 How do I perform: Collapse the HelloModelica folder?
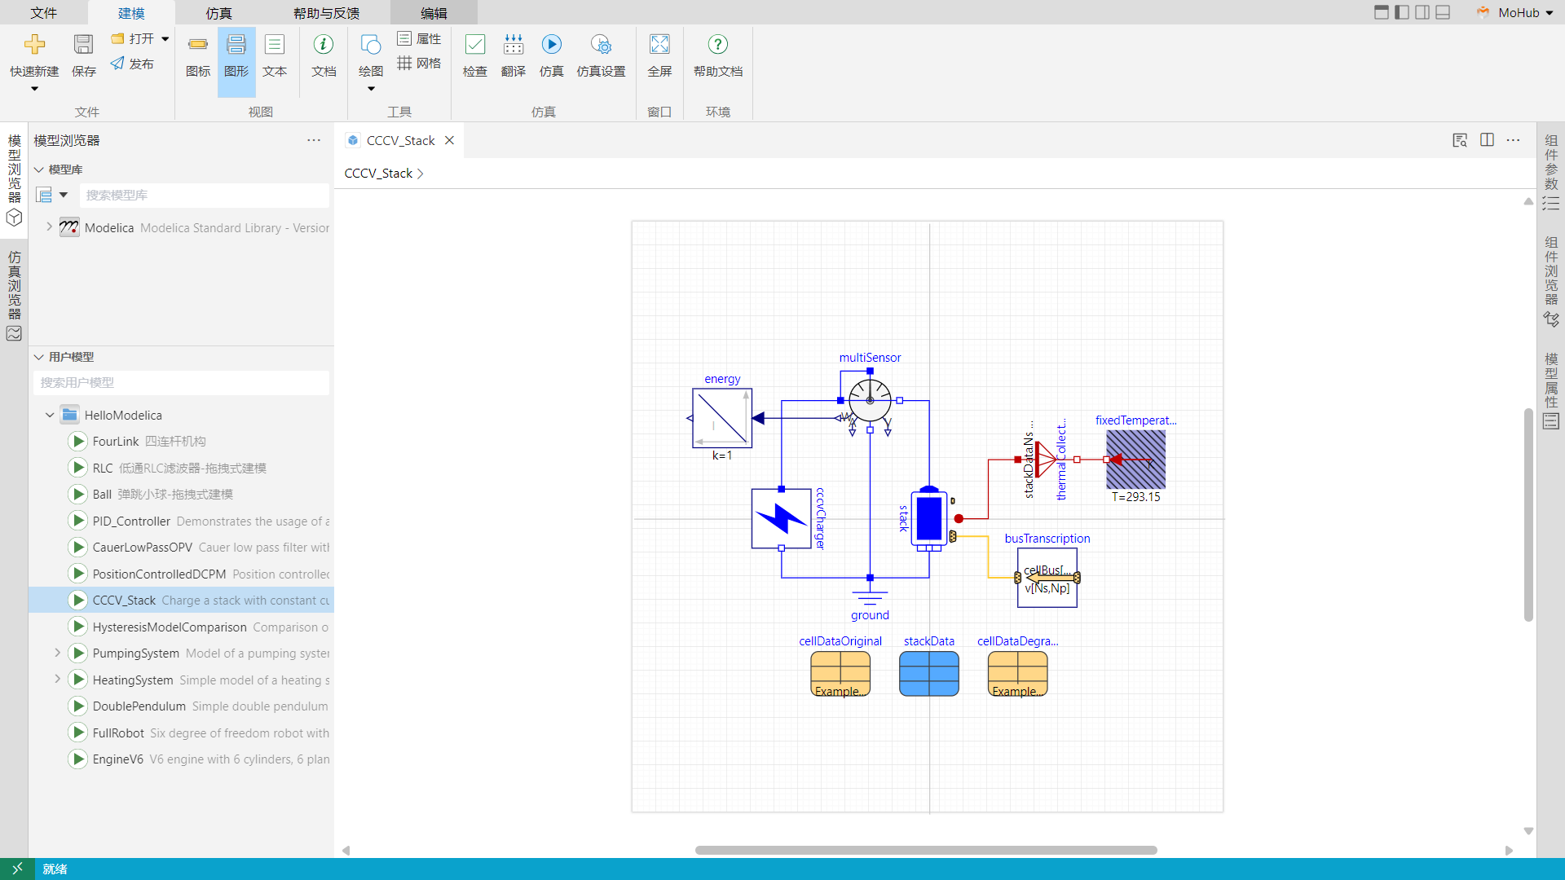pyautogui.click(x=49, y=415)
